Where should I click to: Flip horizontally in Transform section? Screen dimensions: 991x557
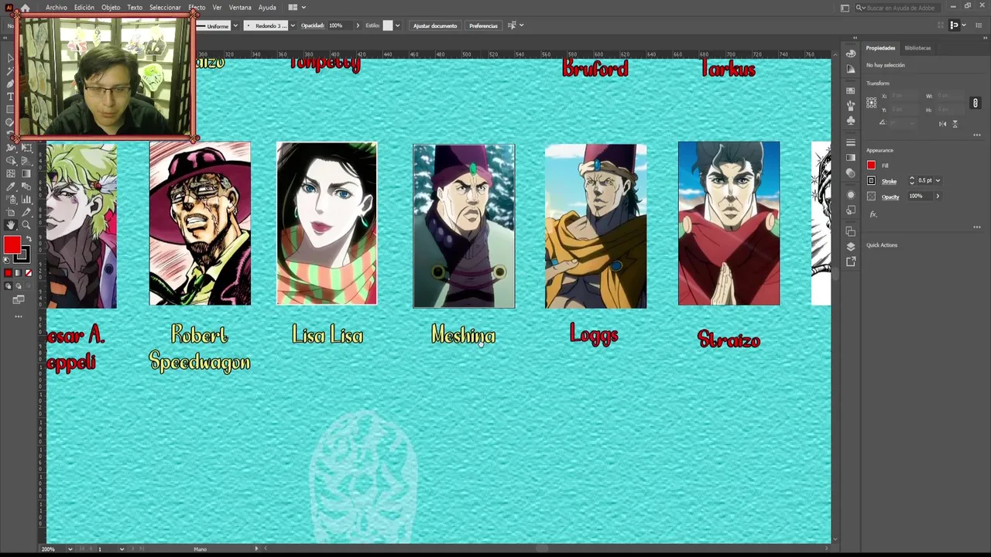tap(942, 124)
